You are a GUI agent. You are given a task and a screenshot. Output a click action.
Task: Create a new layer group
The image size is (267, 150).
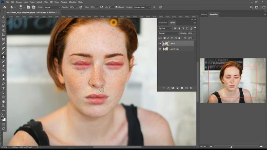182,88
